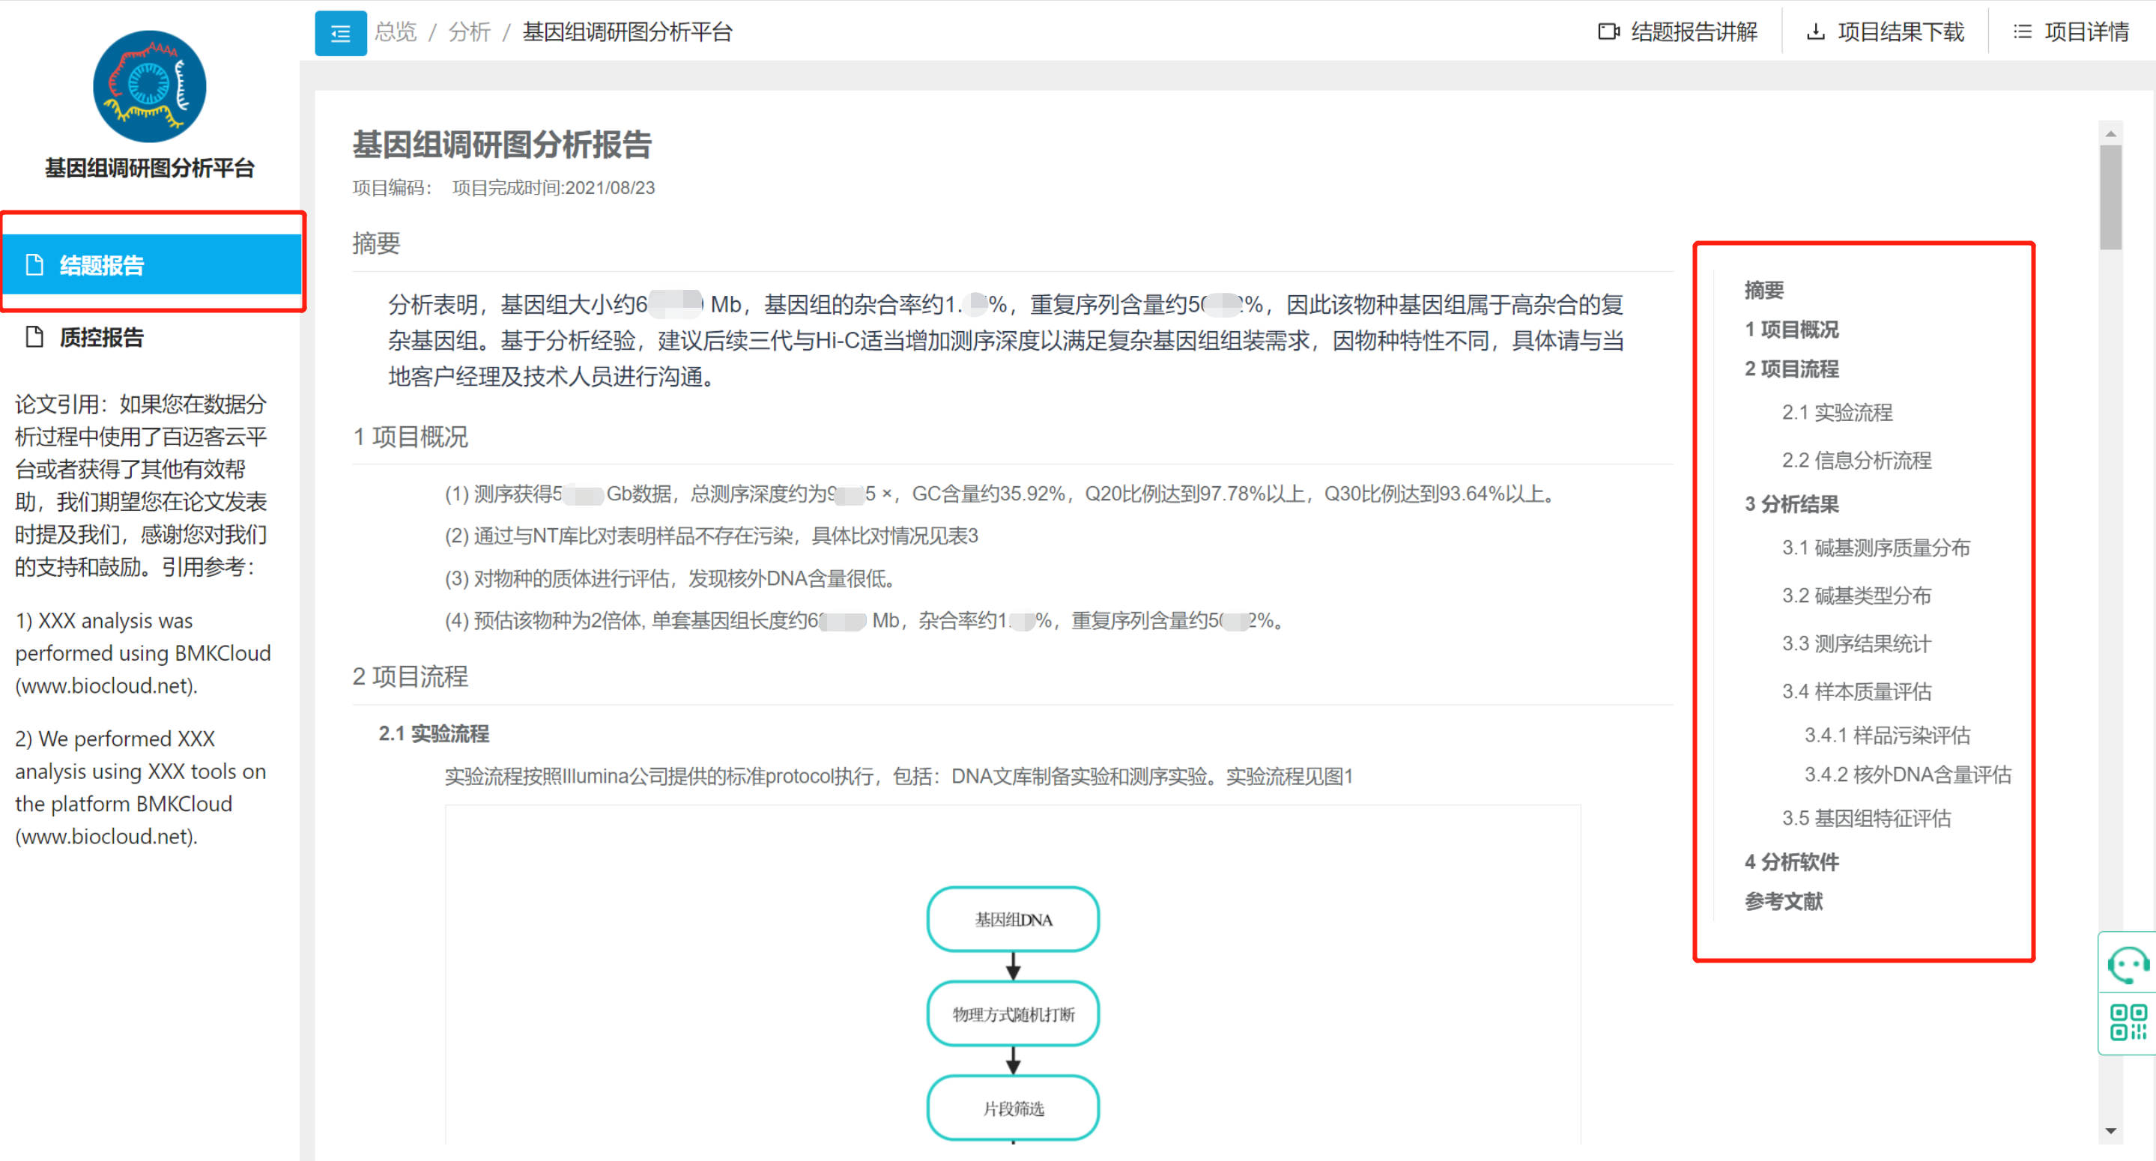The image size is (2156, 1161).
Task: Click the video icon for 结题报告讲解
Action: tap(1608, 31)
